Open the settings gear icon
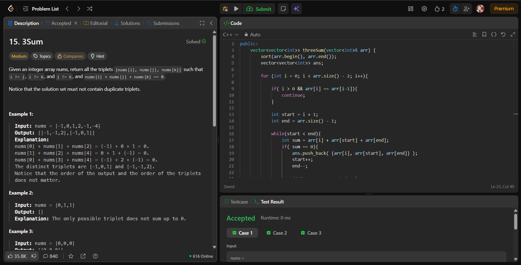 click(424, 9)
